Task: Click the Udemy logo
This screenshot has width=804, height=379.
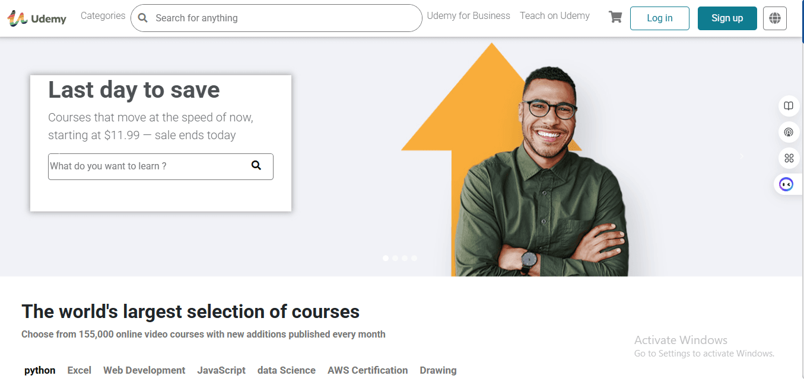Action: coord(37,18)
